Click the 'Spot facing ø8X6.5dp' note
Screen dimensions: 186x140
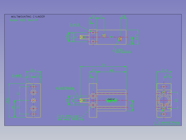70,119
